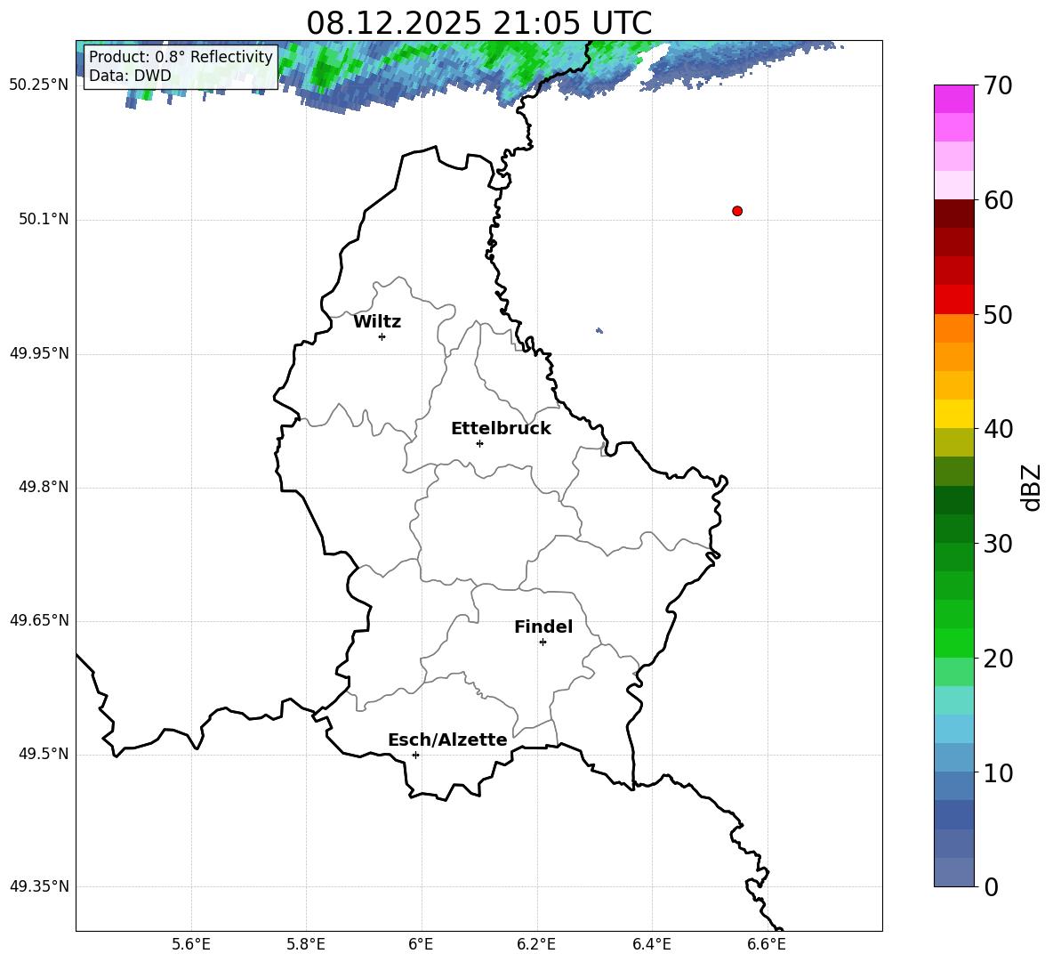Click the 6.4°E longitude label
Viewport: 1053px width, 962px height.
651,944
